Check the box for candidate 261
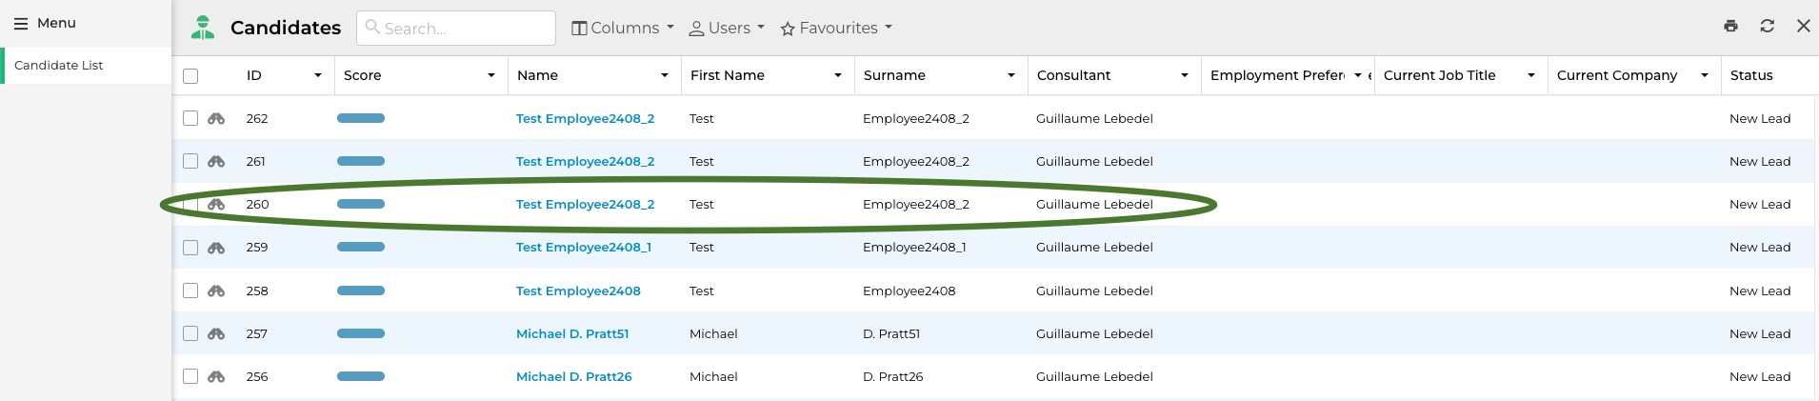Viewport: 1819px width, 401px height. (190, 161)
